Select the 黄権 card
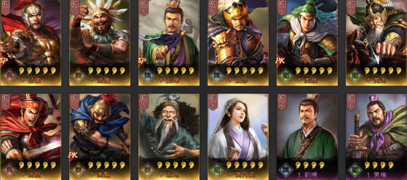The width and height of the screenshot is (407, 180). [x=376, y=137]
